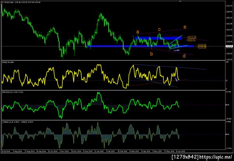Click the '3 Nov 2014' date on the time axis
234x161 pixels.
tap(64, 151)
